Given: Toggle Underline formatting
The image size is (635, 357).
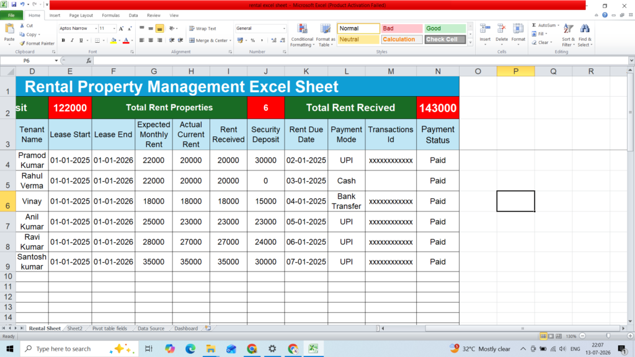Looking at the screenshot, I should point(81,40).
